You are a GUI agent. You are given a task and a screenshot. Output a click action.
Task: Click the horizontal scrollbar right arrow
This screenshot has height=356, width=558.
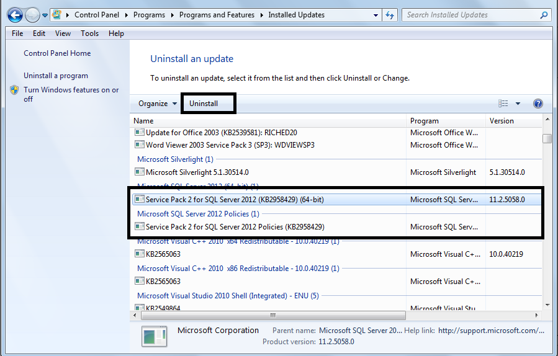tap(537, 315)
